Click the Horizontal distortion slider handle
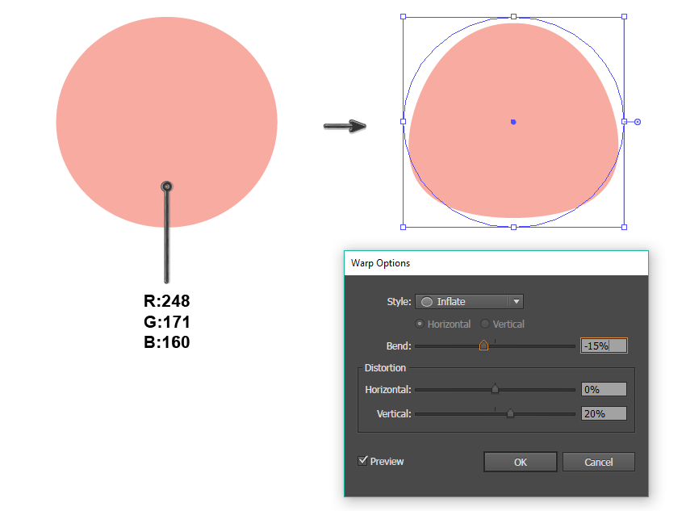Screen dimensions: 686x511 point(495,388)
